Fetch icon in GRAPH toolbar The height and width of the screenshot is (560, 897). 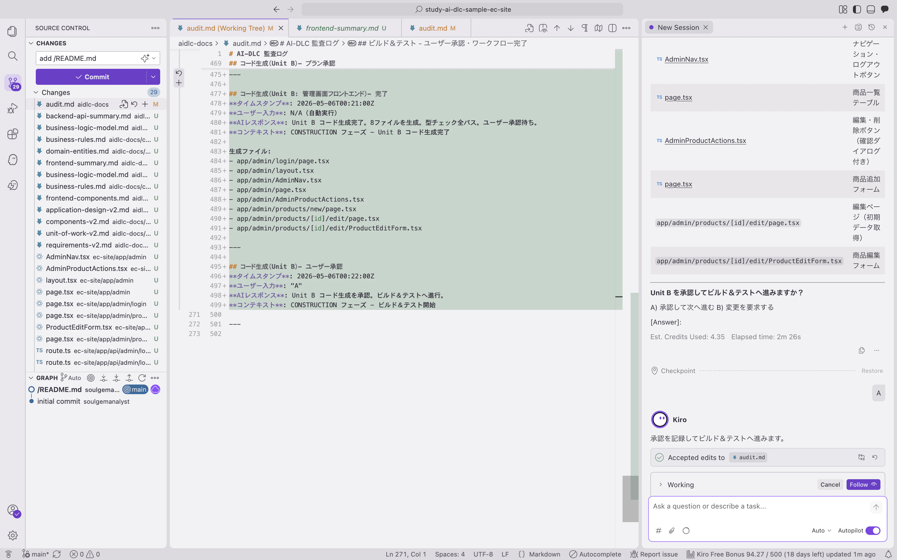103,378
